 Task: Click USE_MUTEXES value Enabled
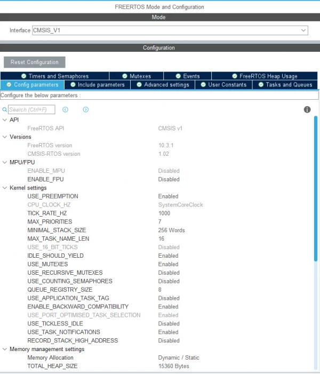coord(168,264)
